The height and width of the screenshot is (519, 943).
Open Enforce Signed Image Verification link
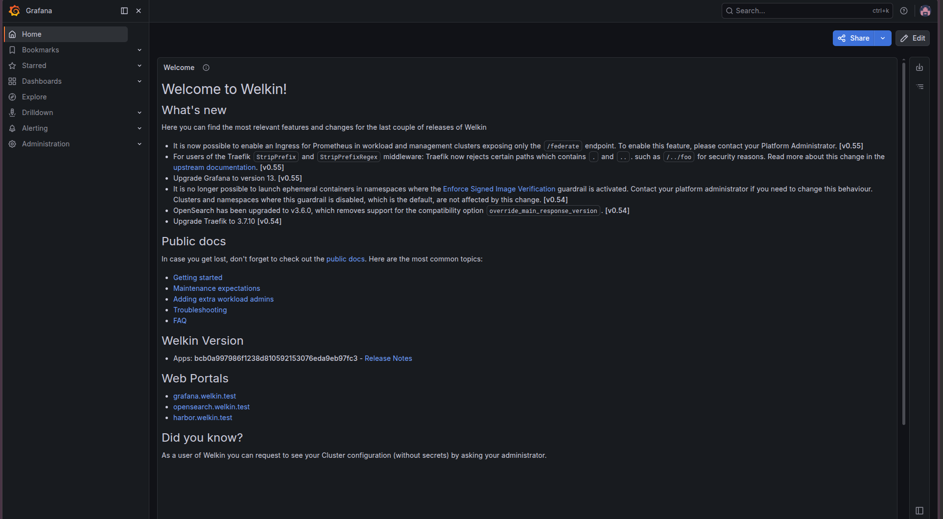pos(499,189)
